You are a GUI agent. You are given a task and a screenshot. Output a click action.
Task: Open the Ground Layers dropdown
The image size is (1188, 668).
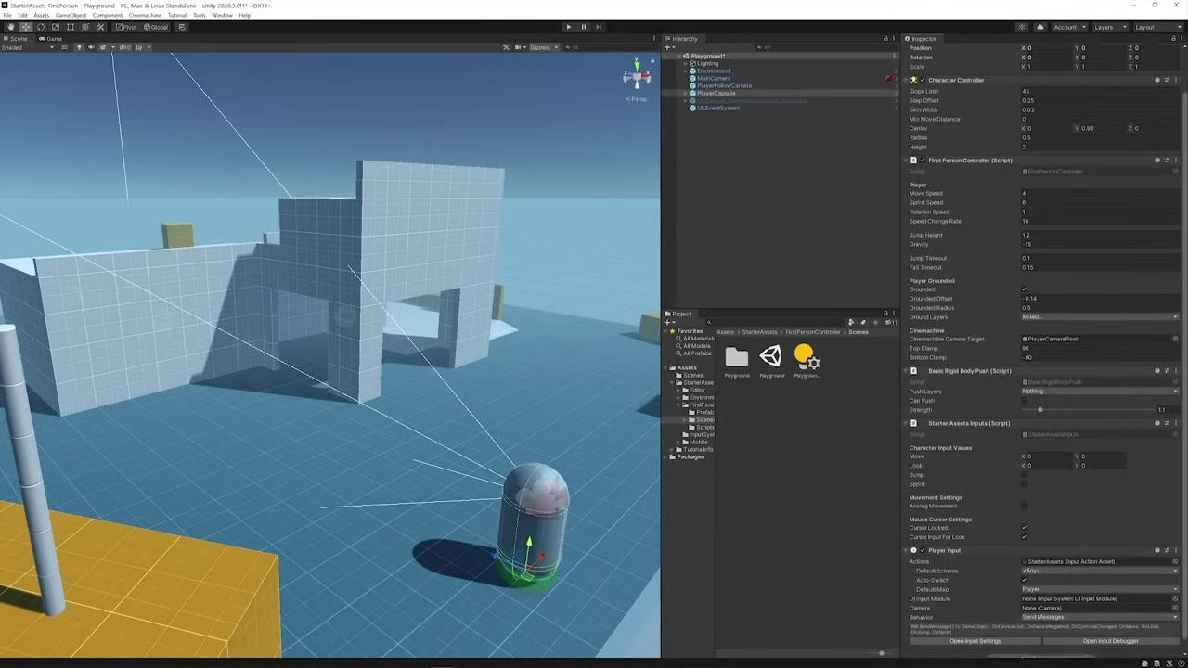[1100, 317]
